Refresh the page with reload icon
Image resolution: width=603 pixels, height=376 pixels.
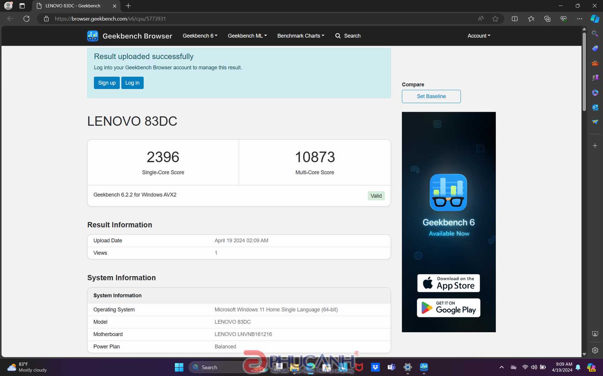click(x=27, y=19)
